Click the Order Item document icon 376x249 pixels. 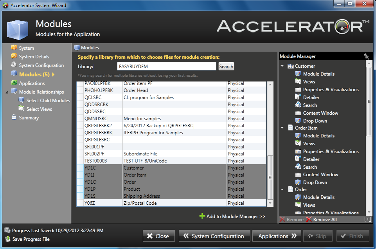click(291, 128)
